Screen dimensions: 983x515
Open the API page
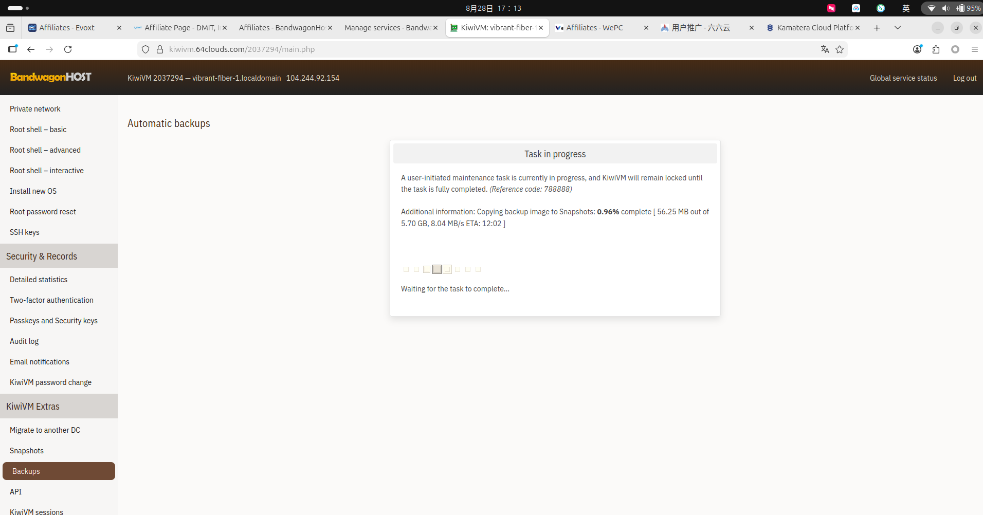(16, 492)
